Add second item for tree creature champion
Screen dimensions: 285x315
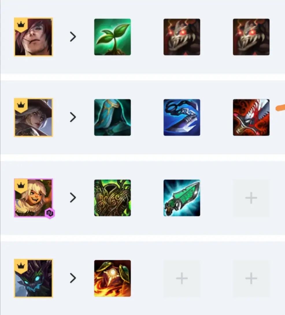[182, 278]
